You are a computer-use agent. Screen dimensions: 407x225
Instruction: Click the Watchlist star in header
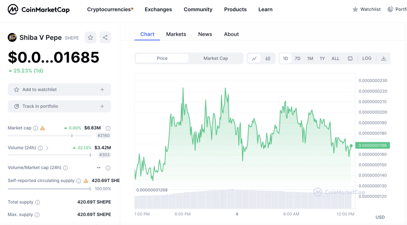[x=355, y=10]
